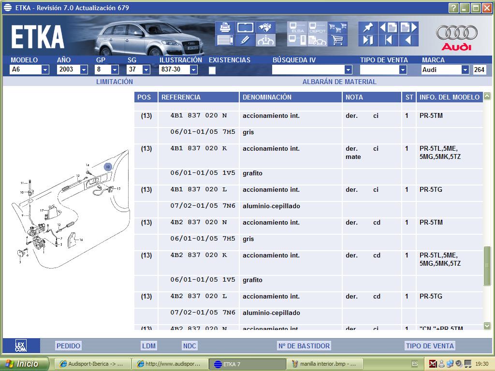Click the frame/full-screen view icon
The width and height of the screenshot is (495, 371).
click(x=245, y=28)
